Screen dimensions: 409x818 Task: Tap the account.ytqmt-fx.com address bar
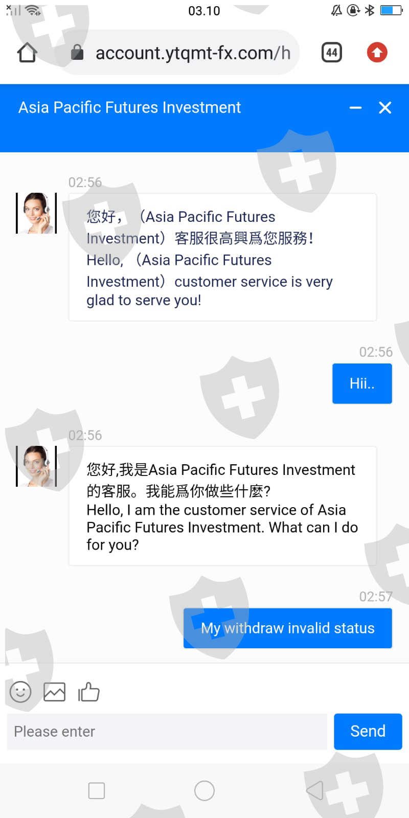click(x=192, y=53)
